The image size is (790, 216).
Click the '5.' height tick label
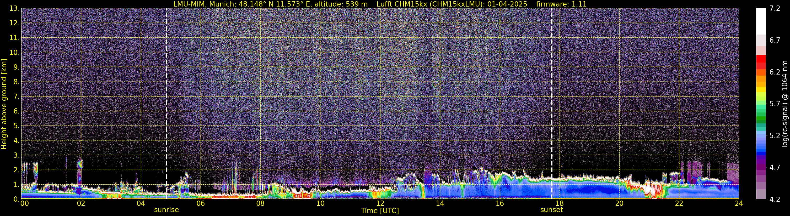click(x=16, y=126)
